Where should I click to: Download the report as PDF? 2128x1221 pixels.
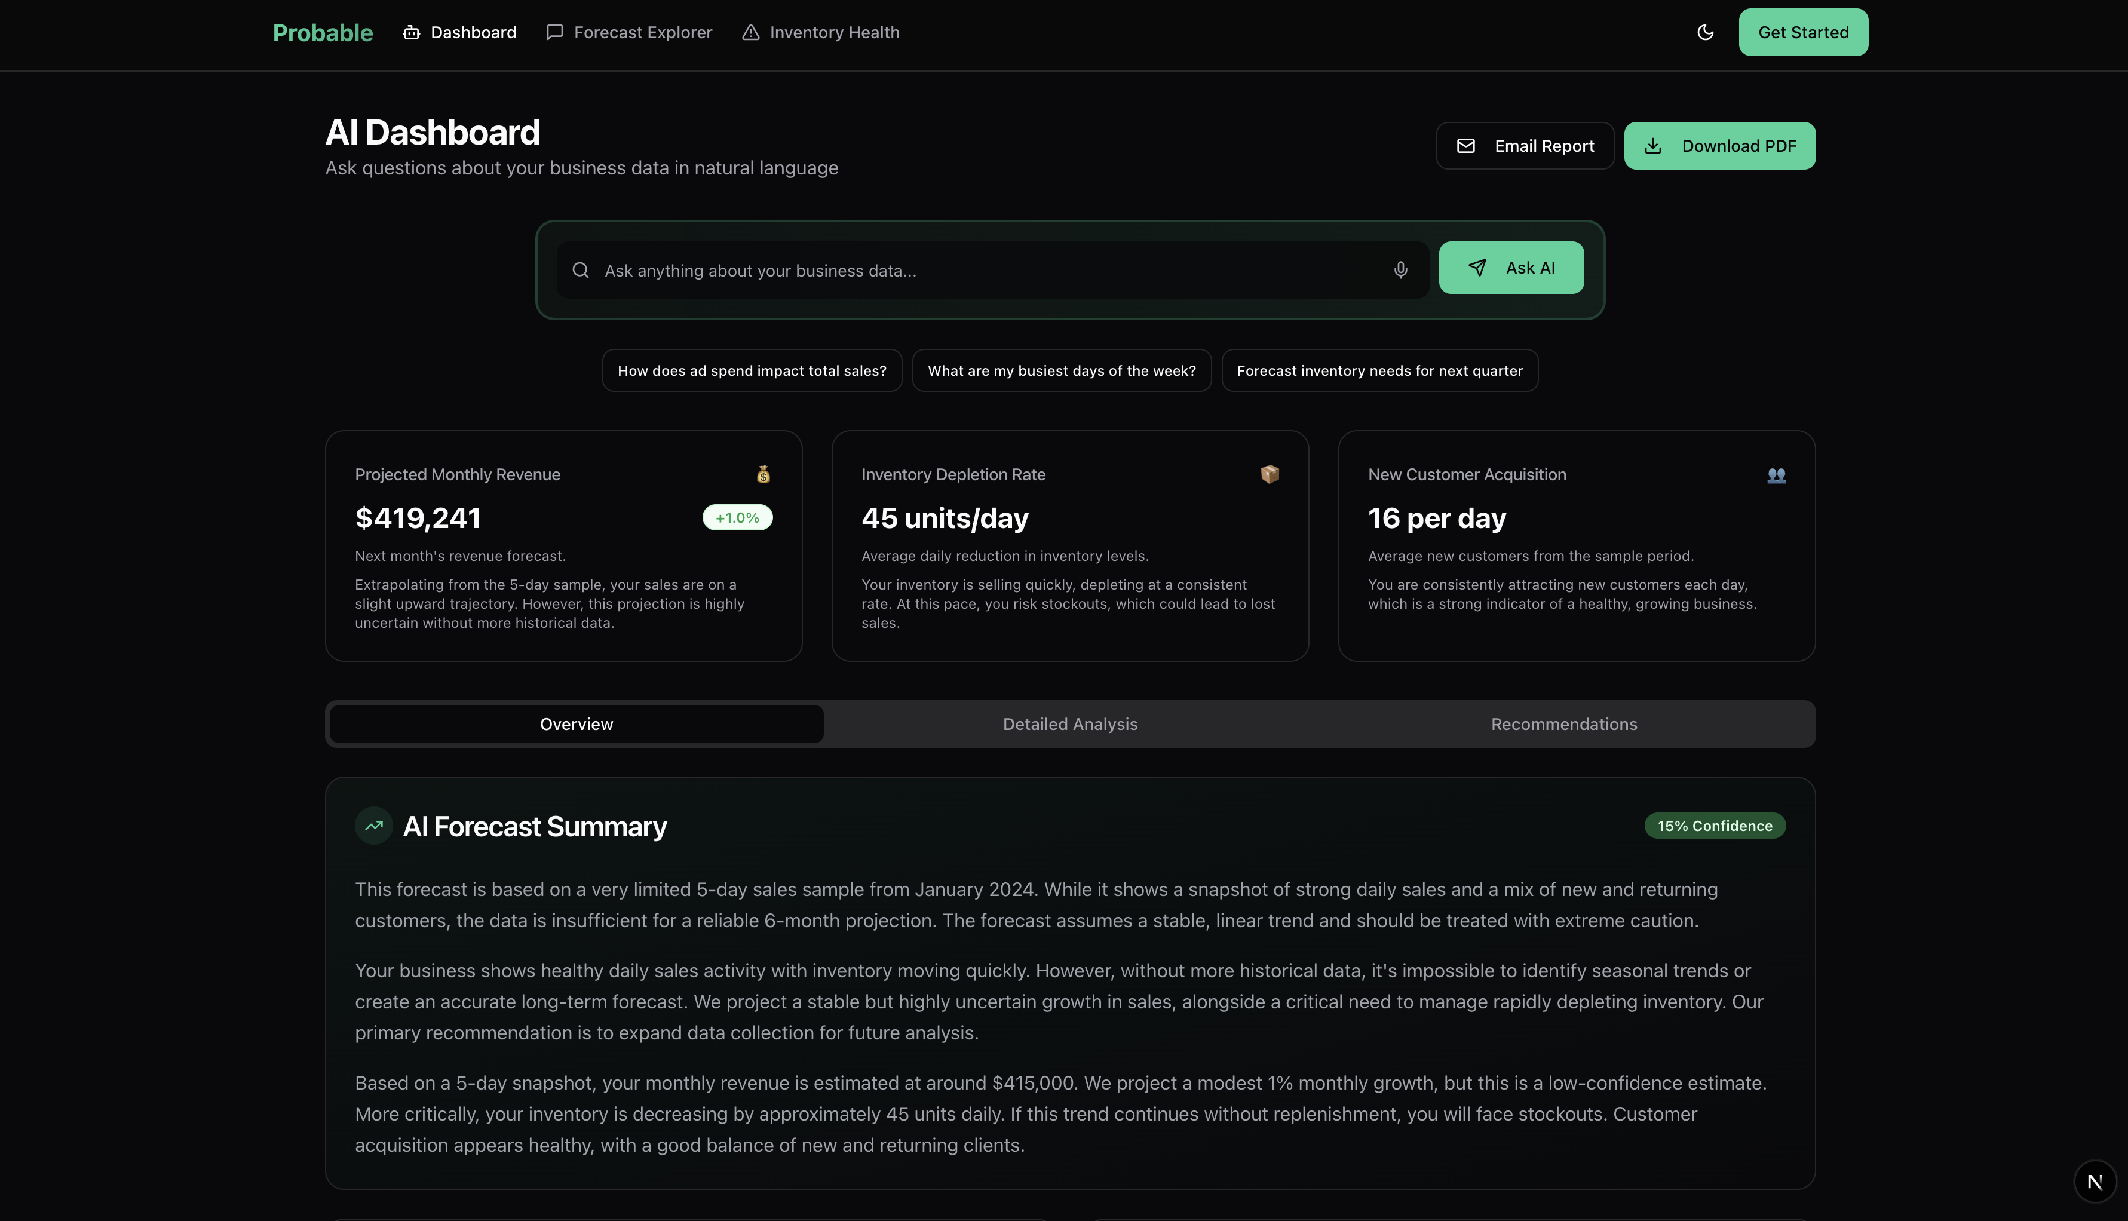(1719, 146)
